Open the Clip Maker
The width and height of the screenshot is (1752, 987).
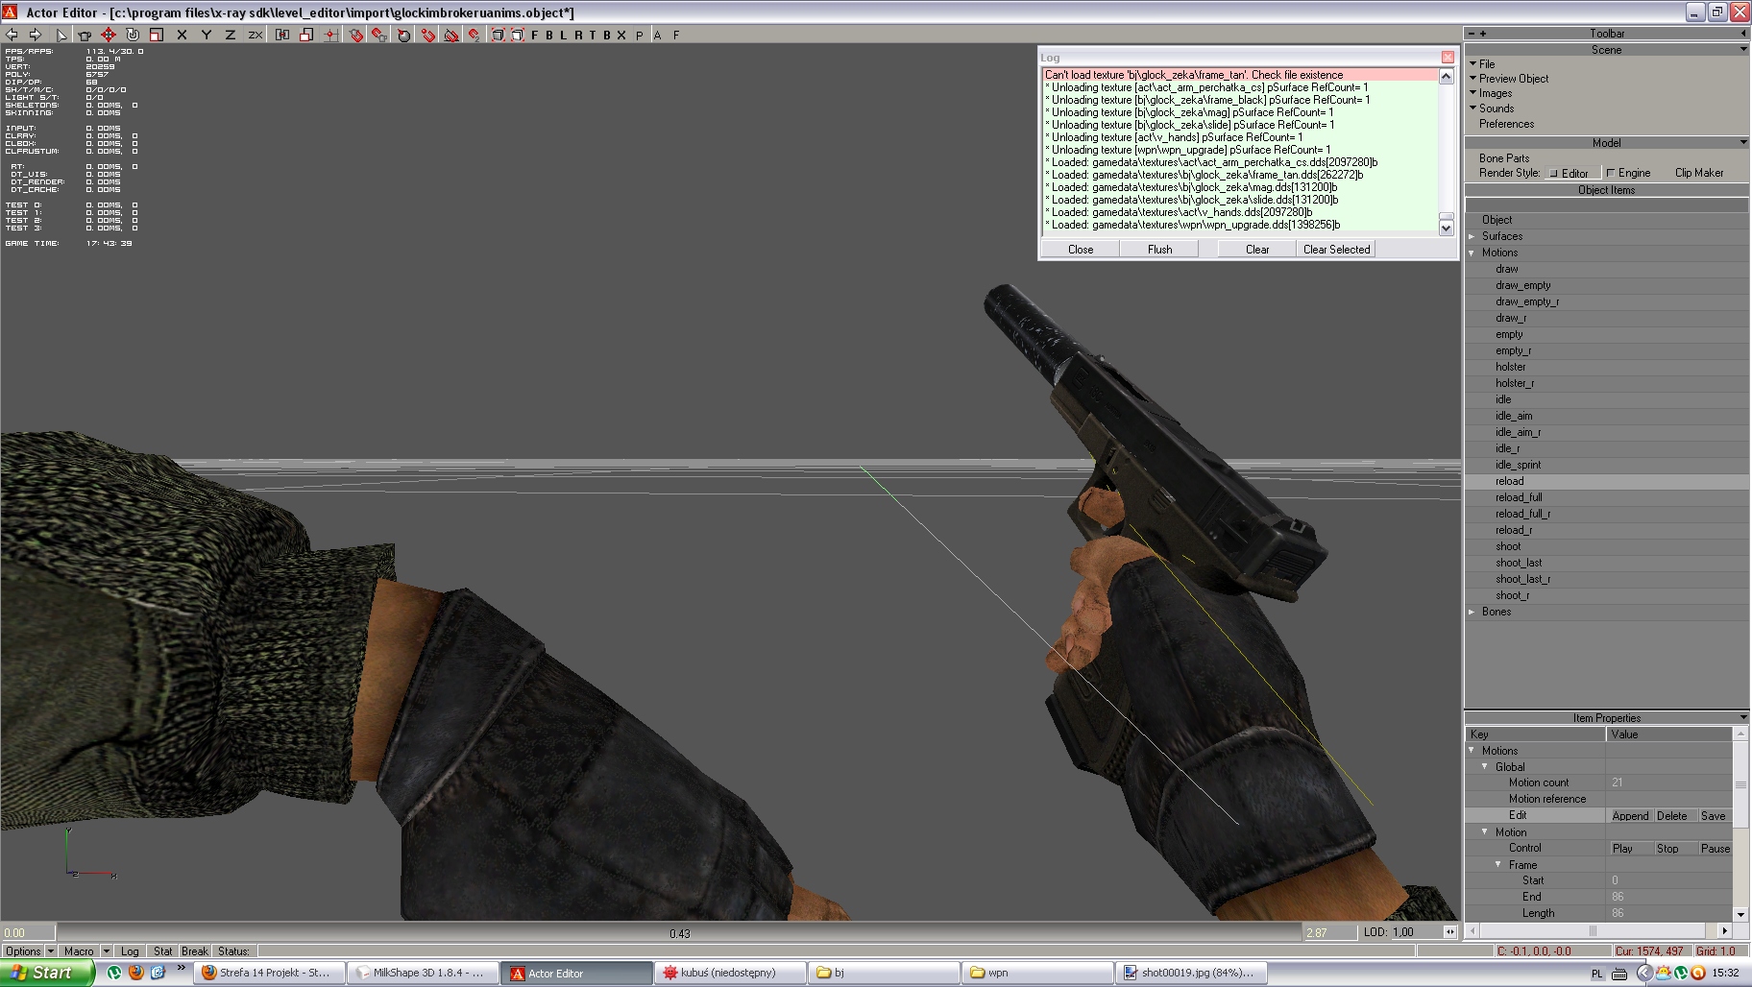[1699, 173]
